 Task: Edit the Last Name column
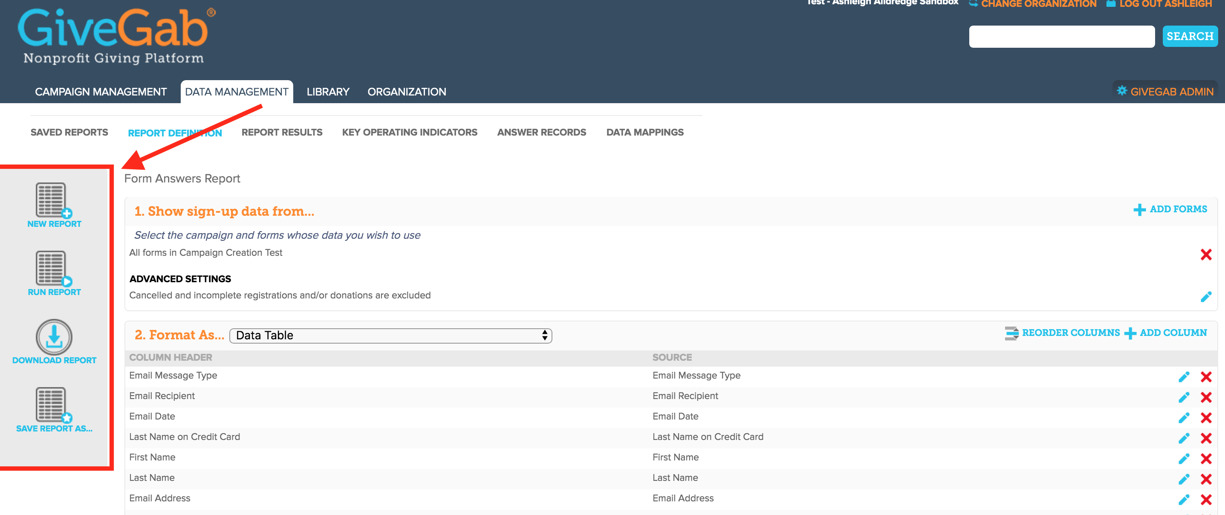[1184, 479]
